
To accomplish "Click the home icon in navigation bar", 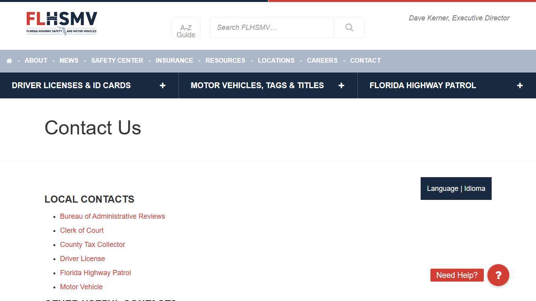I will click(x=9, y=61).
